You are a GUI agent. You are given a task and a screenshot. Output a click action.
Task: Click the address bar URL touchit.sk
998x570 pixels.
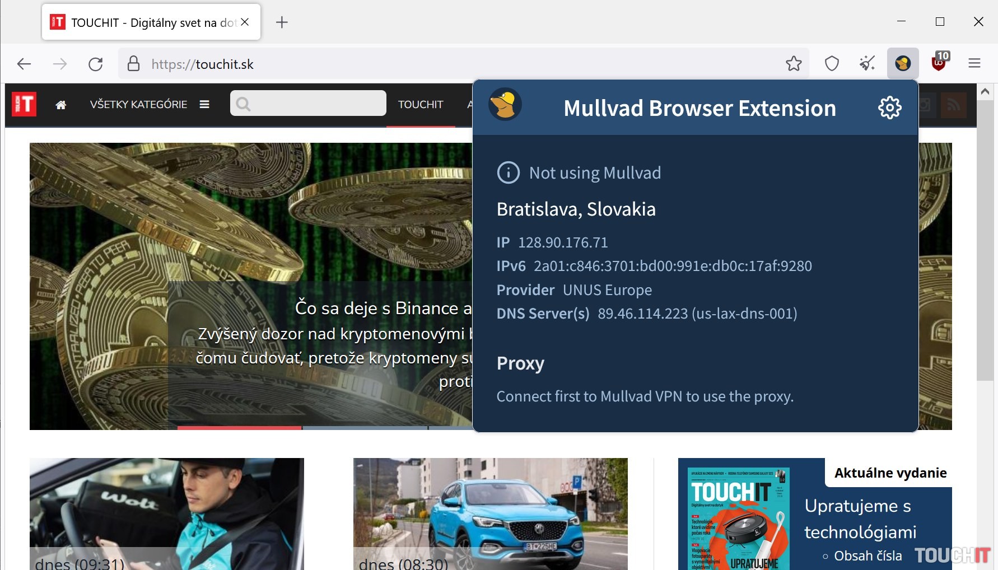(x=224, y=64)
